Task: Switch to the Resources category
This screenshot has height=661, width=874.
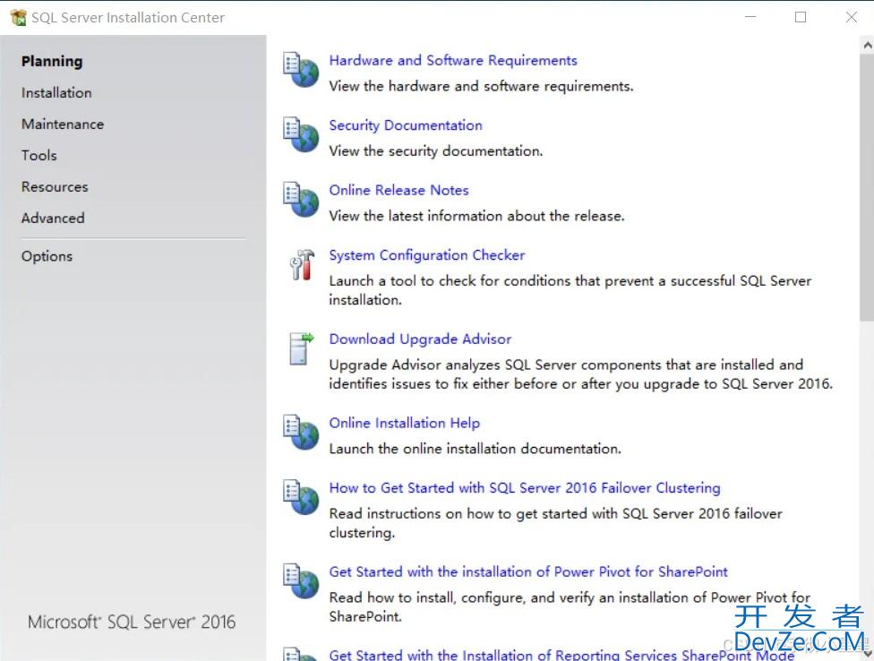Action: coord(55,186)
